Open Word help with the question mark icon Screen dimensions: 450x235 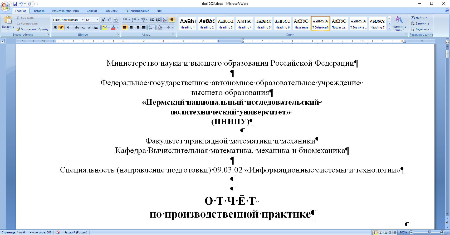coord(447,11)
